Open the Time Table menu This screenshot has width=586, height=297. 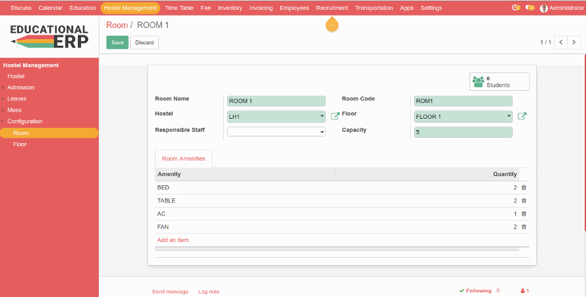(x=179, y=8)
